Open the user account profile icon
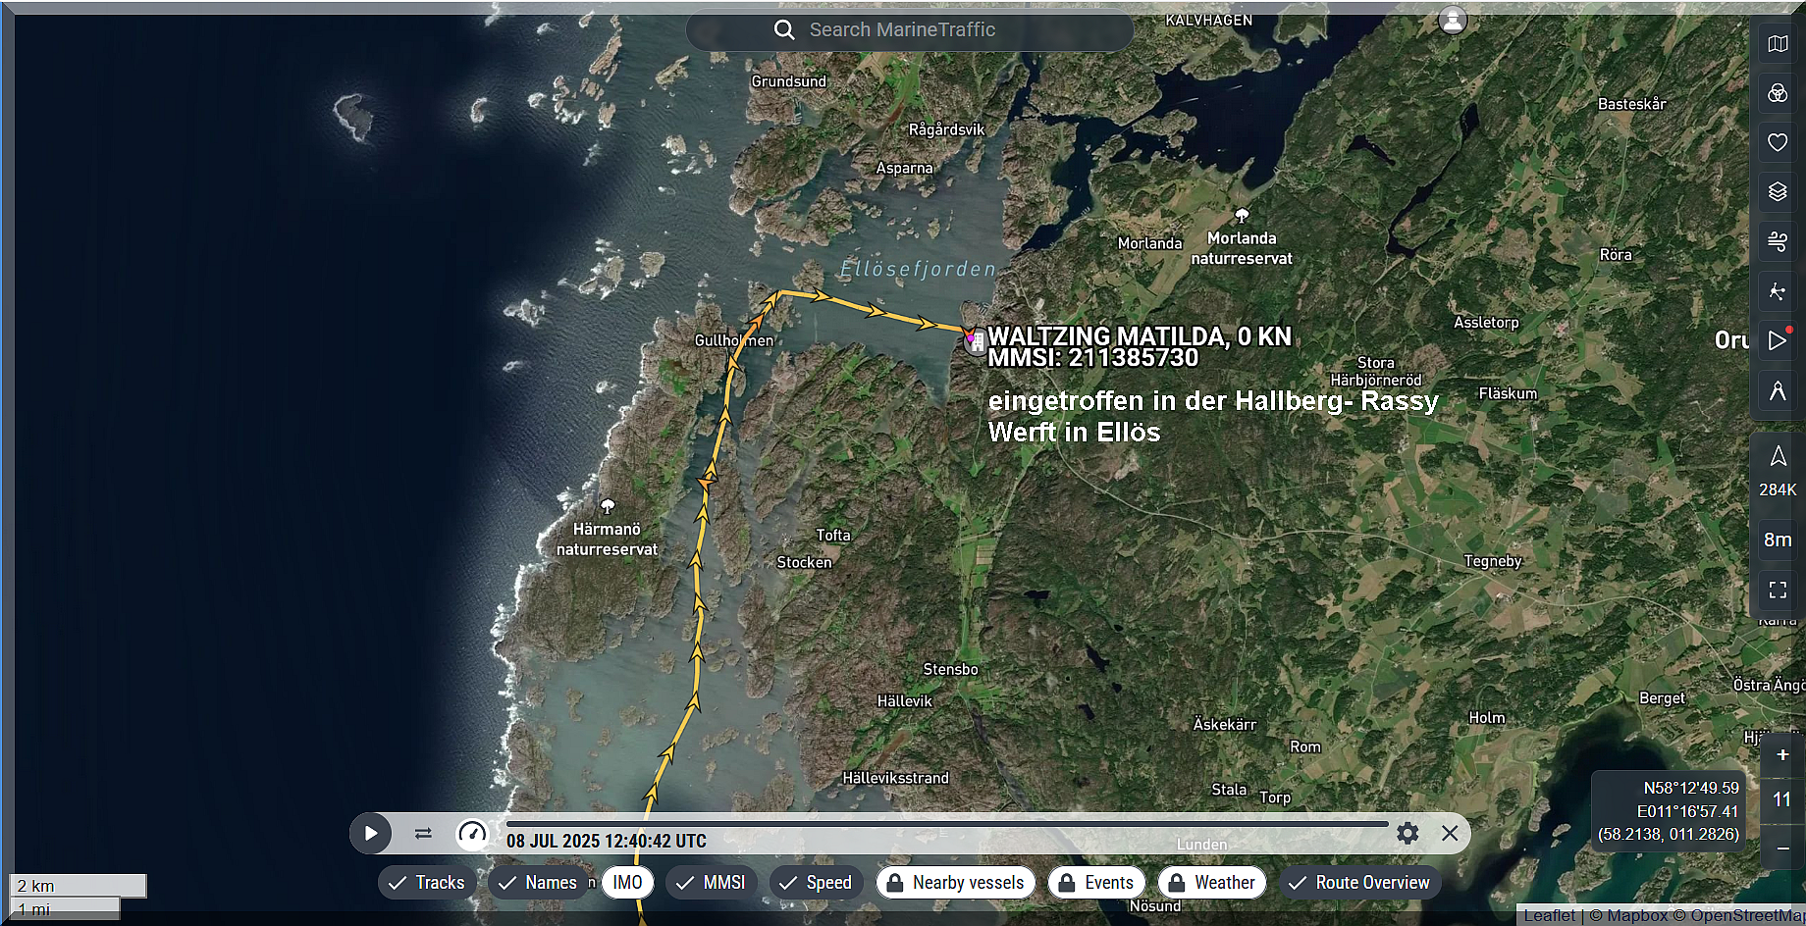 click(1453, 21)
